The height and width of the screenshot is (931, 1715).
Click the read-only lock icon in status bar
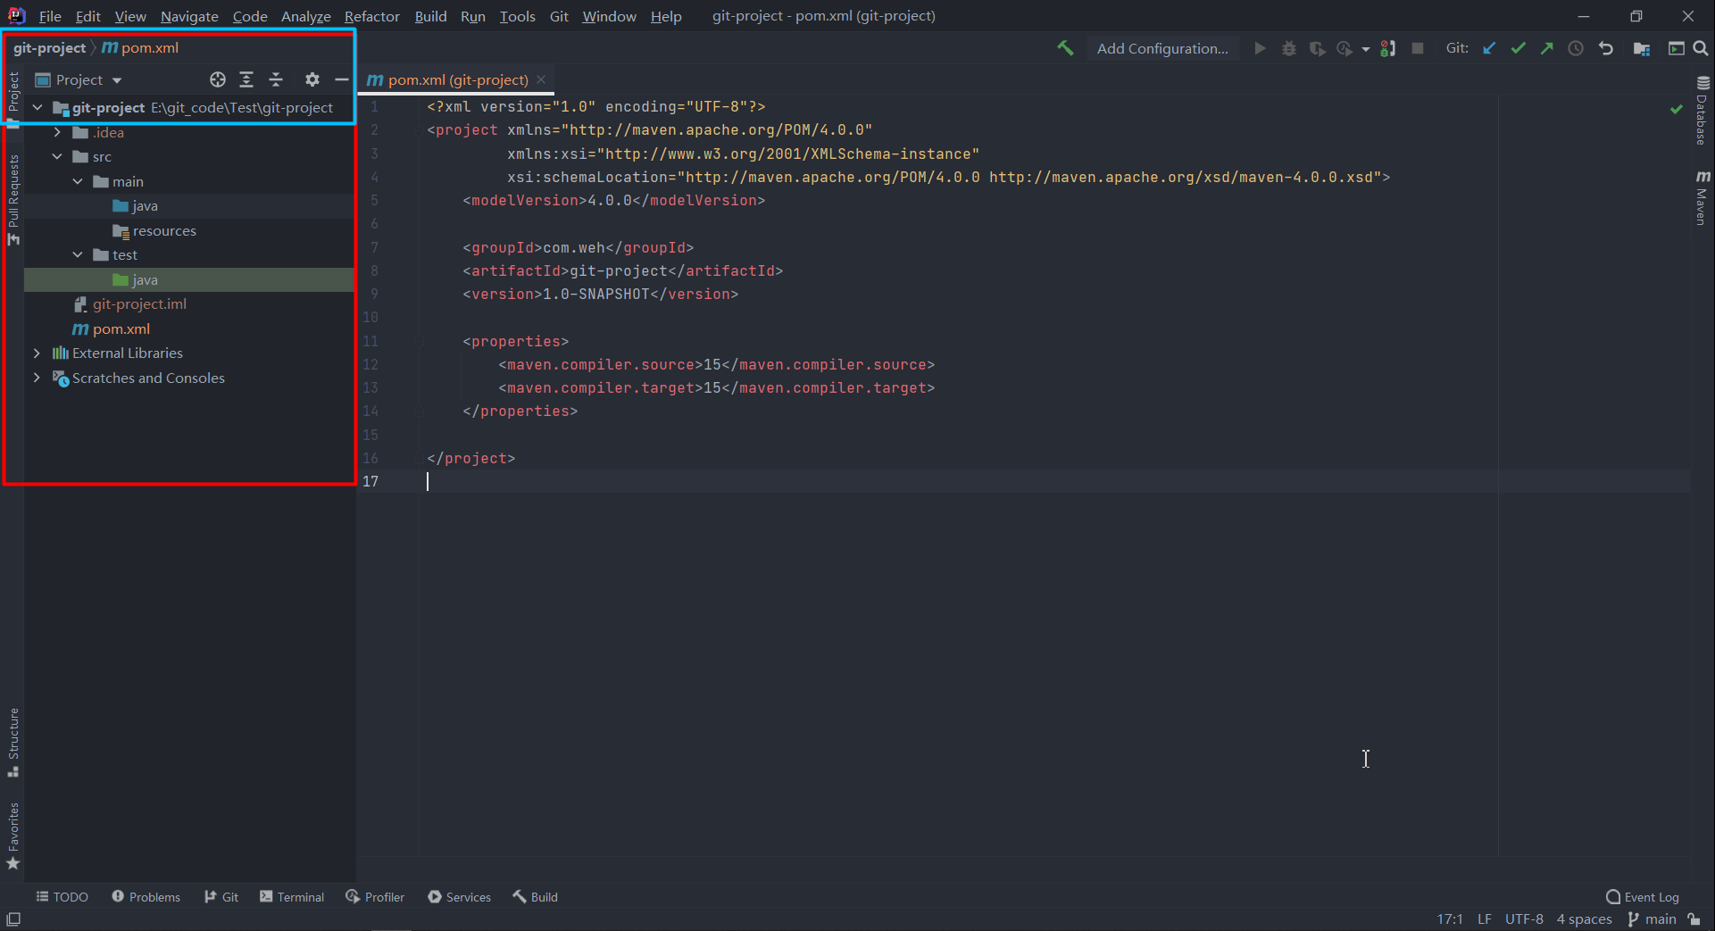[1694, 919]
